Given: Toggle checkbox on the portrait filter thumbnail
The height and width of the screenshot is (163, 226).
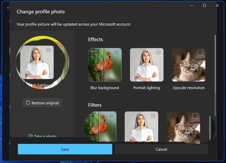Looking at the screenshot, I should pos(153,116).
